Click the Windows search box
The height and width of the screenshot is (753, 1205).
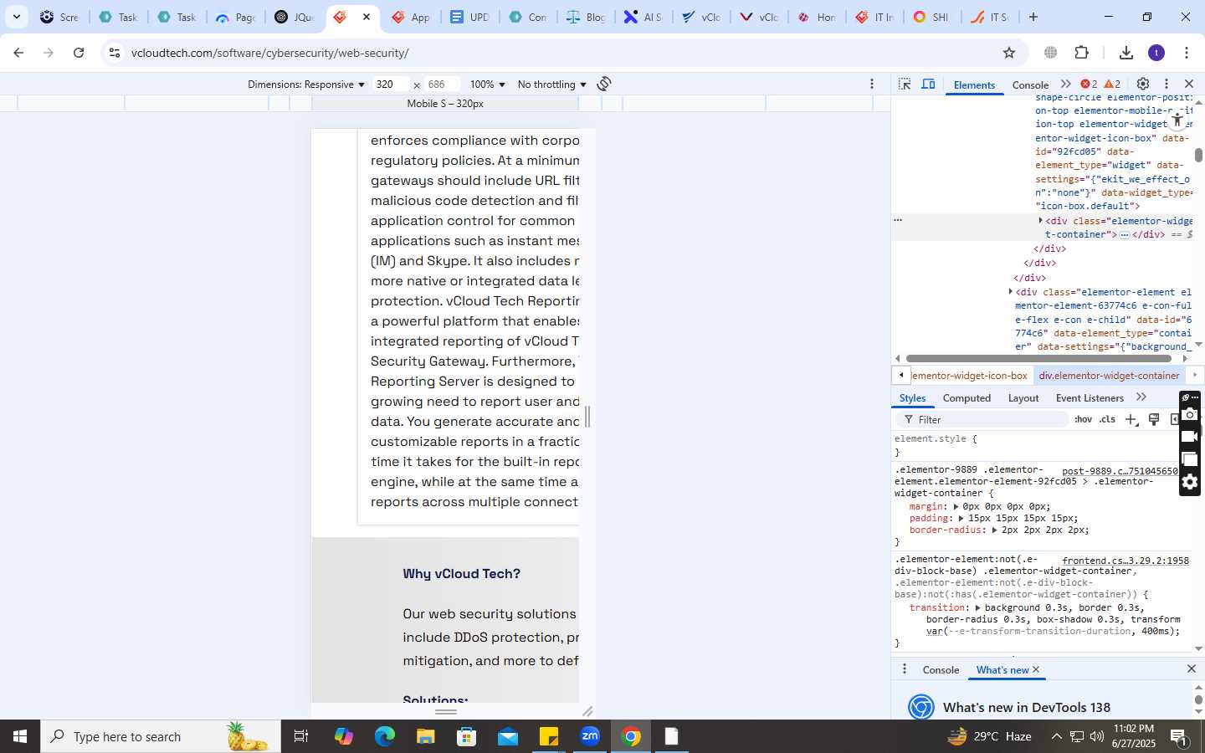pos(161,736)
